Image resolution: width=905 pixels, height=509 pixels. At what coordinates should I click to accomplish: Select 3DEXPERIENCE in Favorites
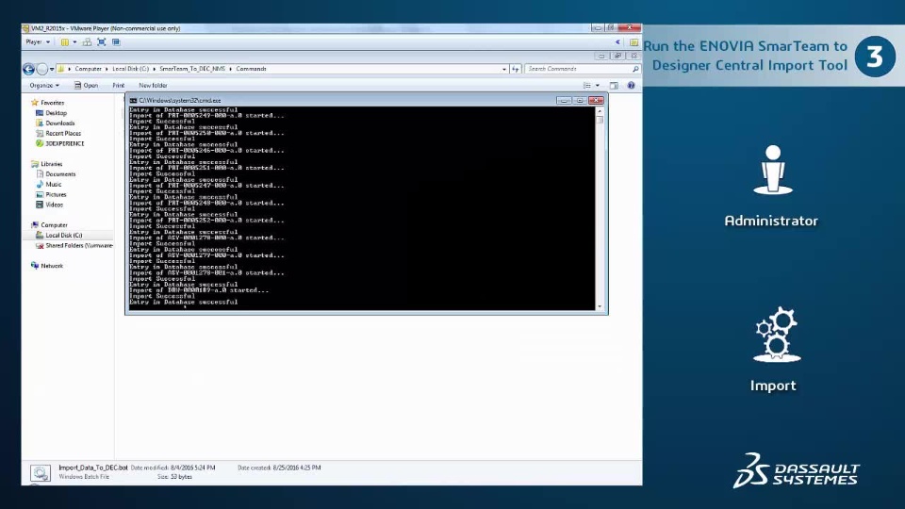[x=65, y=143]
